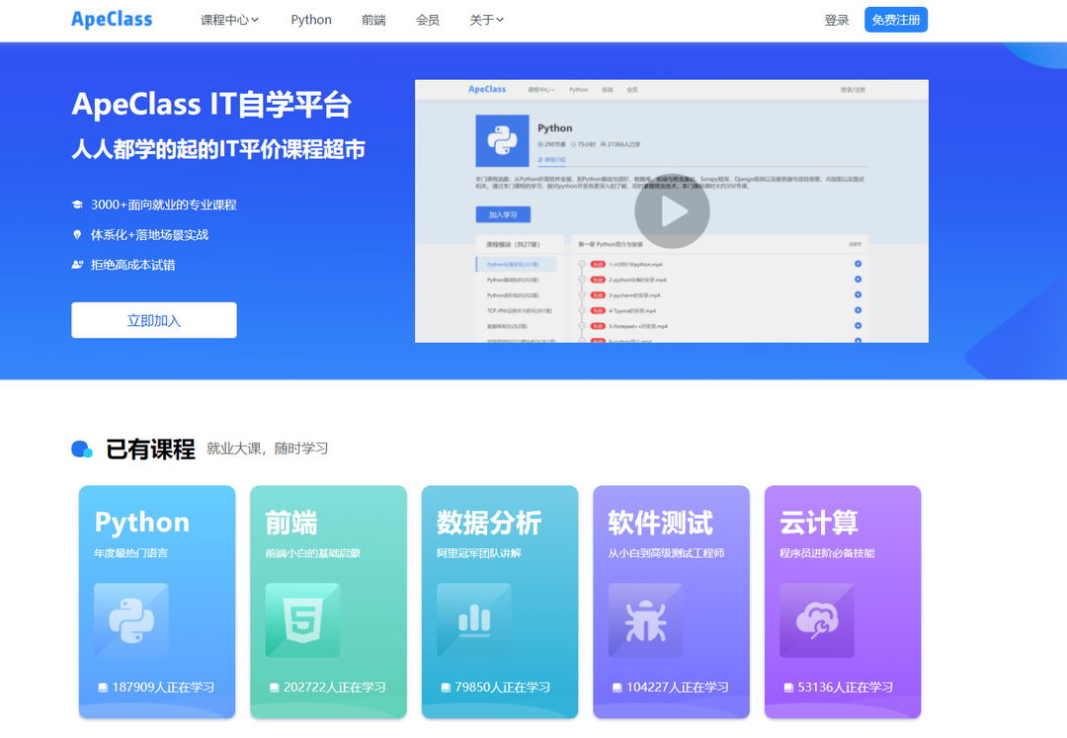
Task: Click the Python logo icon on Python card
Action: pyautogui.click(x=131, y=620)
